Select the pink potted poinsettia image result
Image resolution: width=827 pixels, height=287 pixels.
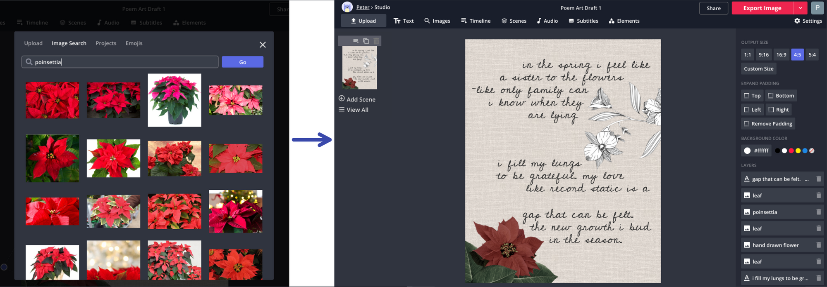[x=174, y=100]
